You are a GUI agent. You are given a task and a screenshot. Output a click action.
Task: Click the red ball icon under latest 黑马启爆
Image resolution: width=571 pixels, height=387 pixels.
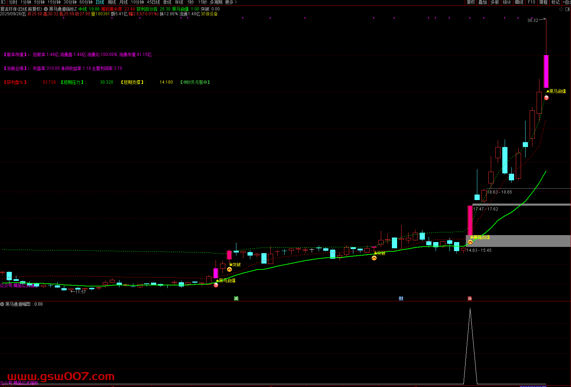tap(546, 98)
